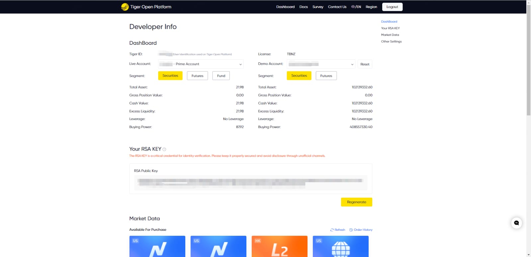Click the scrollbar down arrow
The height and width of the screenshot is (257, 531).
tap(529, 255)
